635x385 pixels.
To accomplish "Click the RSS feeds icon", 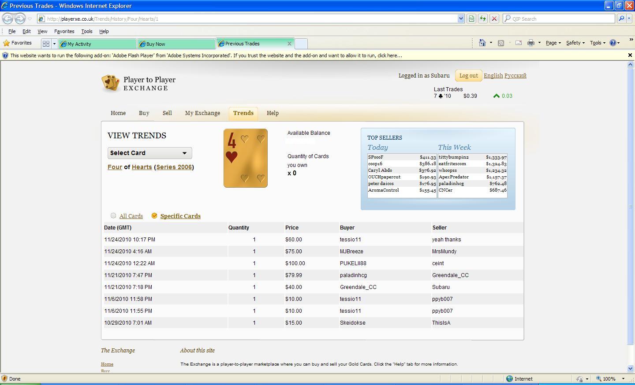I will [x=501, y=43].
